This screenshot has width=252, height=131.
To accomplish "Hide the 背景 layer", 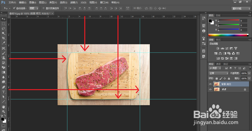I will click(x=210, y=89).
